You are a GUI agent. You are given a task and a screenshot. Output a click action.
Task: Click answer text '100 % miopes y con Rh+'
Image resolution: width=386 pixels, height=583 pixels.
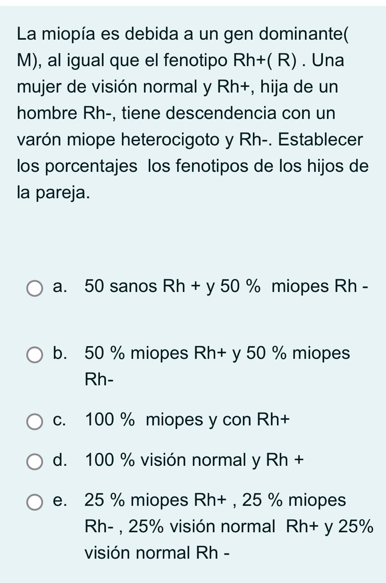coord(188,420)
